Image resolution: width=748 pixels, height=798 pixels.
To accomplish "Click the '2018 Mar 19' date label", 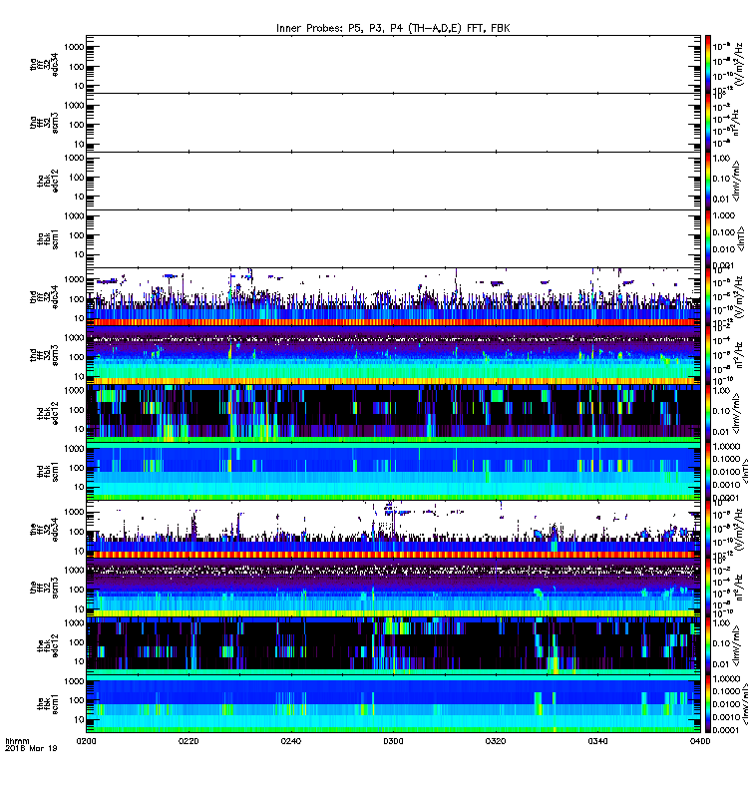I will [x=31, y=748].
